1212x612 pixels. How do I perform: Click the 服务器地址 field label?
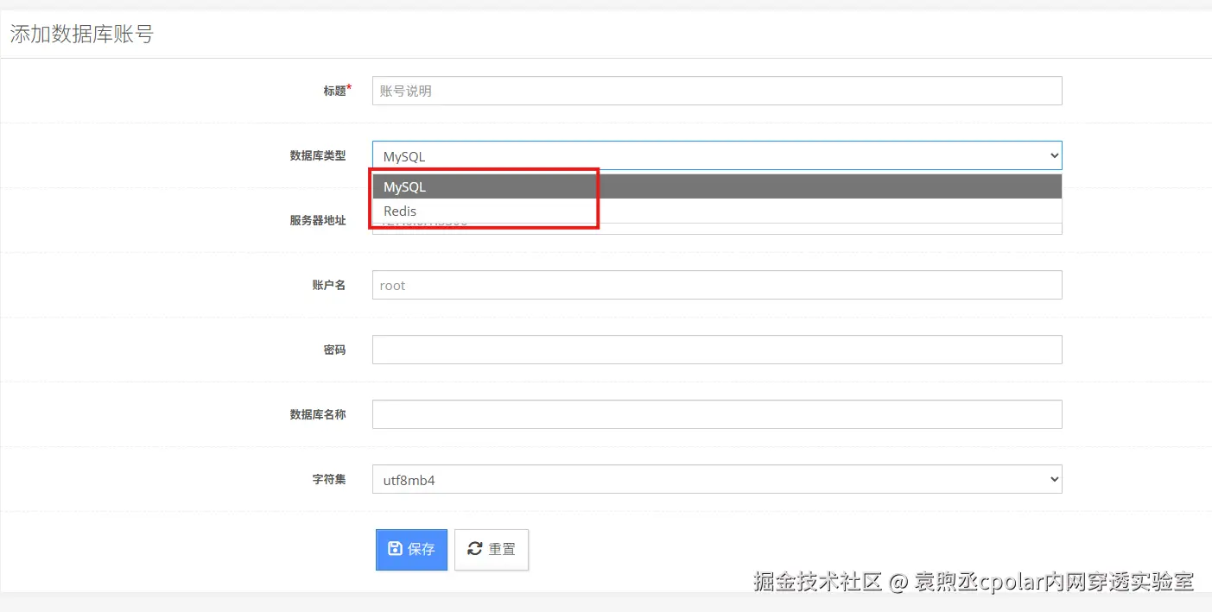point(317,220)
